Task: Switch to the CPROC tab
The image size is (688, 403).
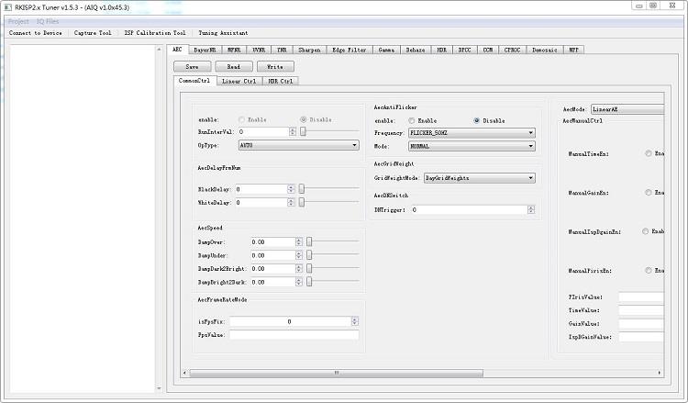Action: click(512, 50)
